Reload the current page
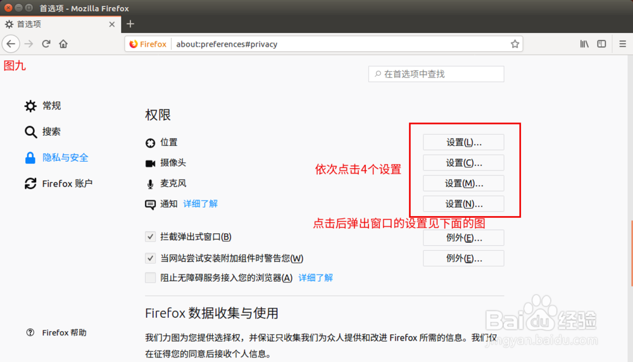Screen dimensions: 633x362 pyautogui.click(x=46, y=44)
